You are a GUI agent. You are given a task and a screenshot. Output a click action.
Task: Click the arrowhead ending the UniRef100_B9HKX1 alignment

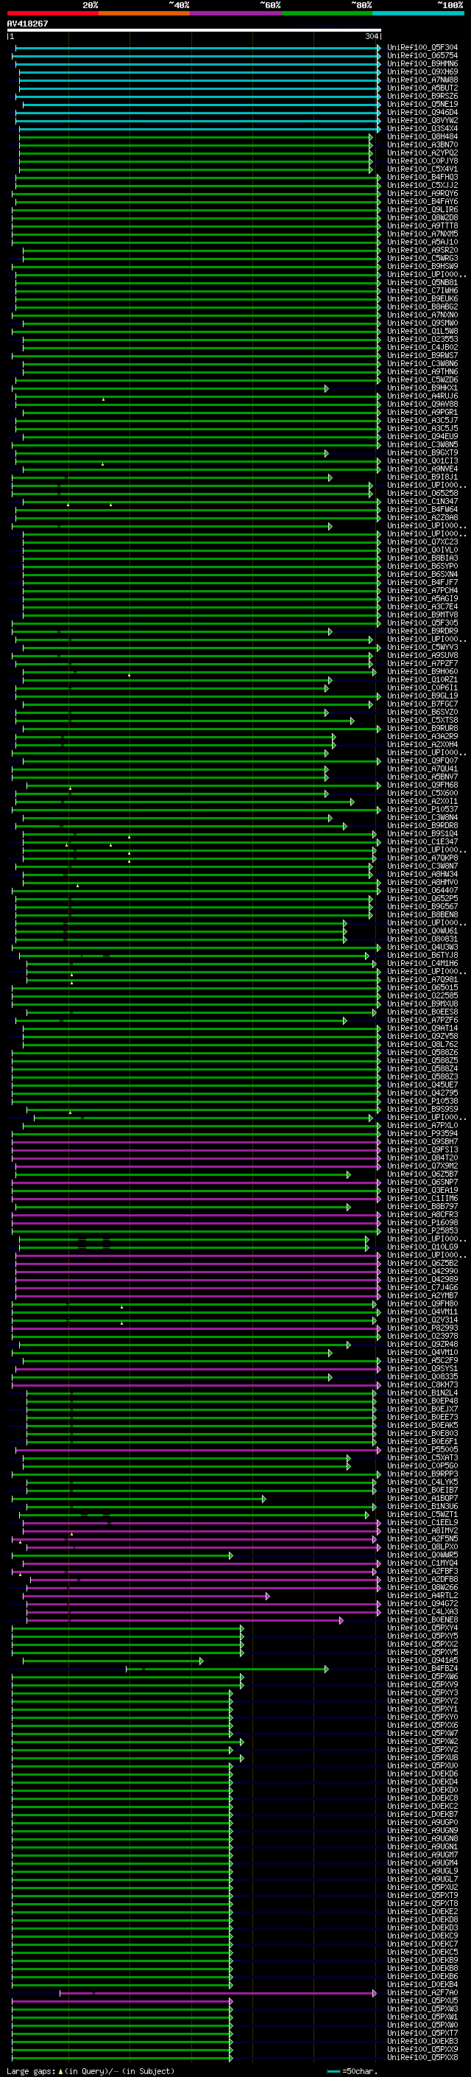coord(327,388)
